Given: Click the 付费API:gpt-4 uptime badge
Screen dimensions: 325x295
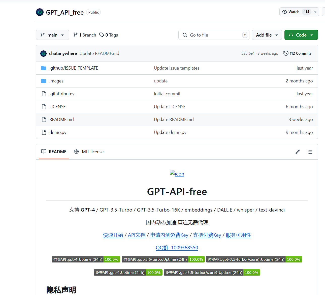Looking at the screenshot, I should (86, 259).
